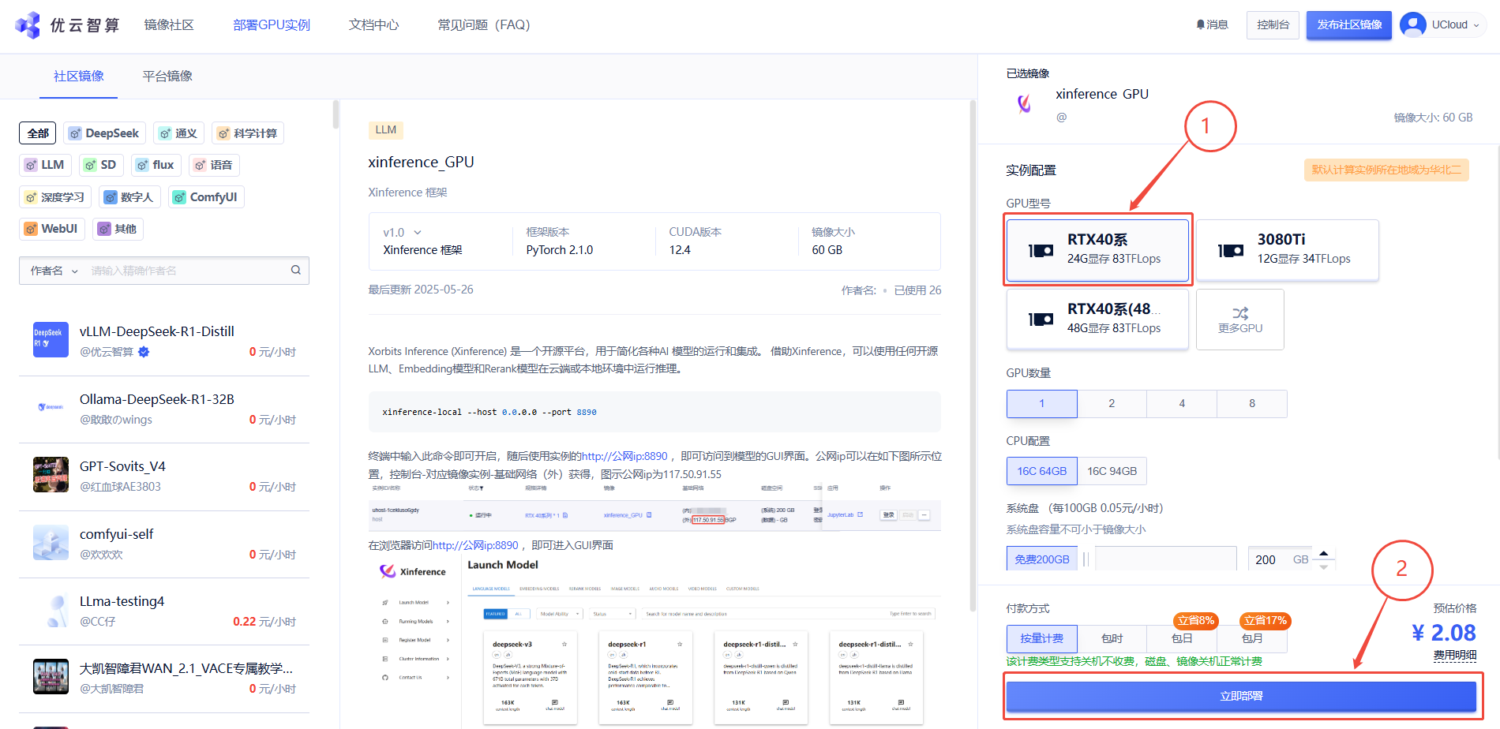Click the verified badge beside @优云智算
Screen dimensions: 1500x729
[144, 352]
